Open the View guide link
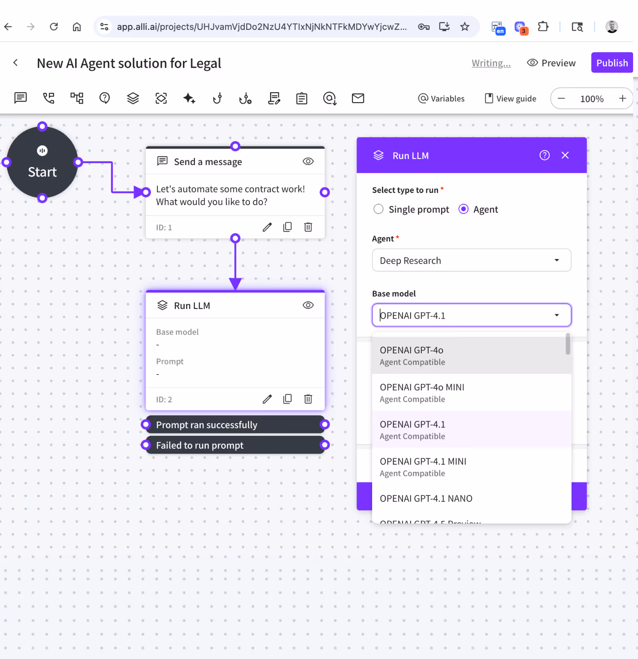 [511, 98]
